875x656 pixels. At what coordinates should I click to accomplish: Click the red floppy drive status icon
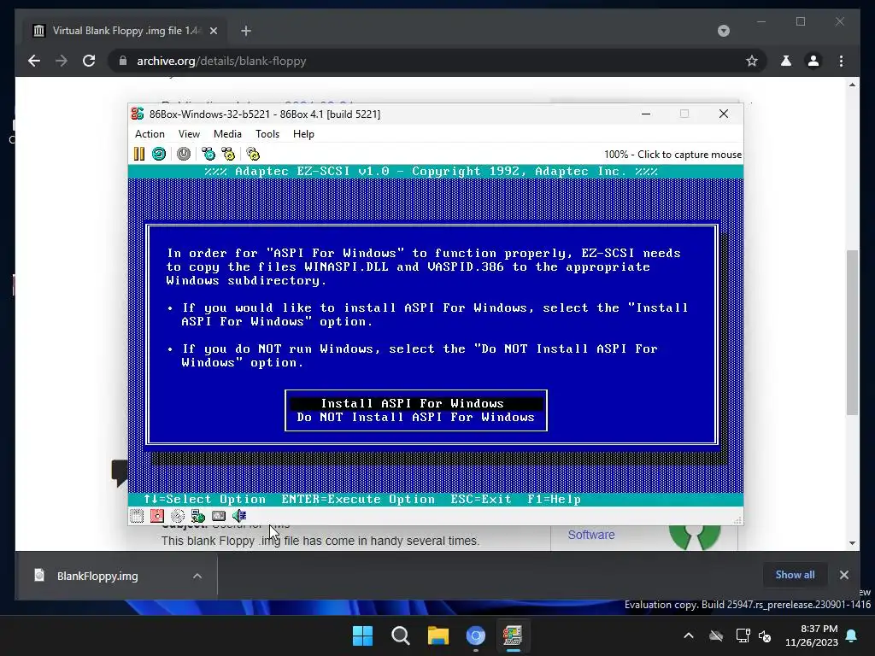[157, 516]
